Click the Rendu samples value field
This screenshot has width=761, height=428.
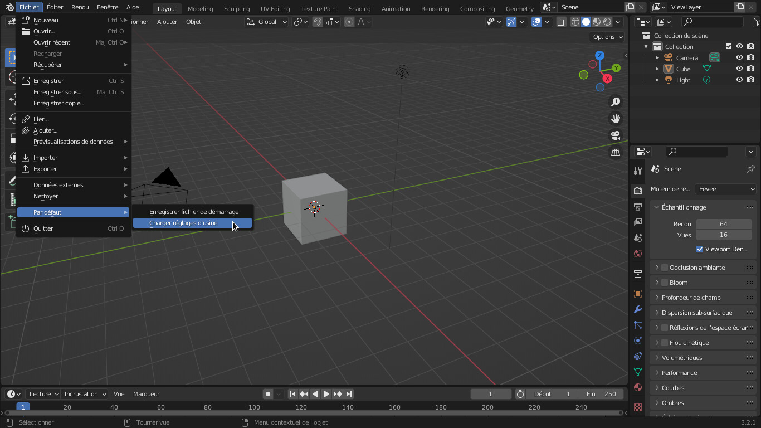[723, 224]
